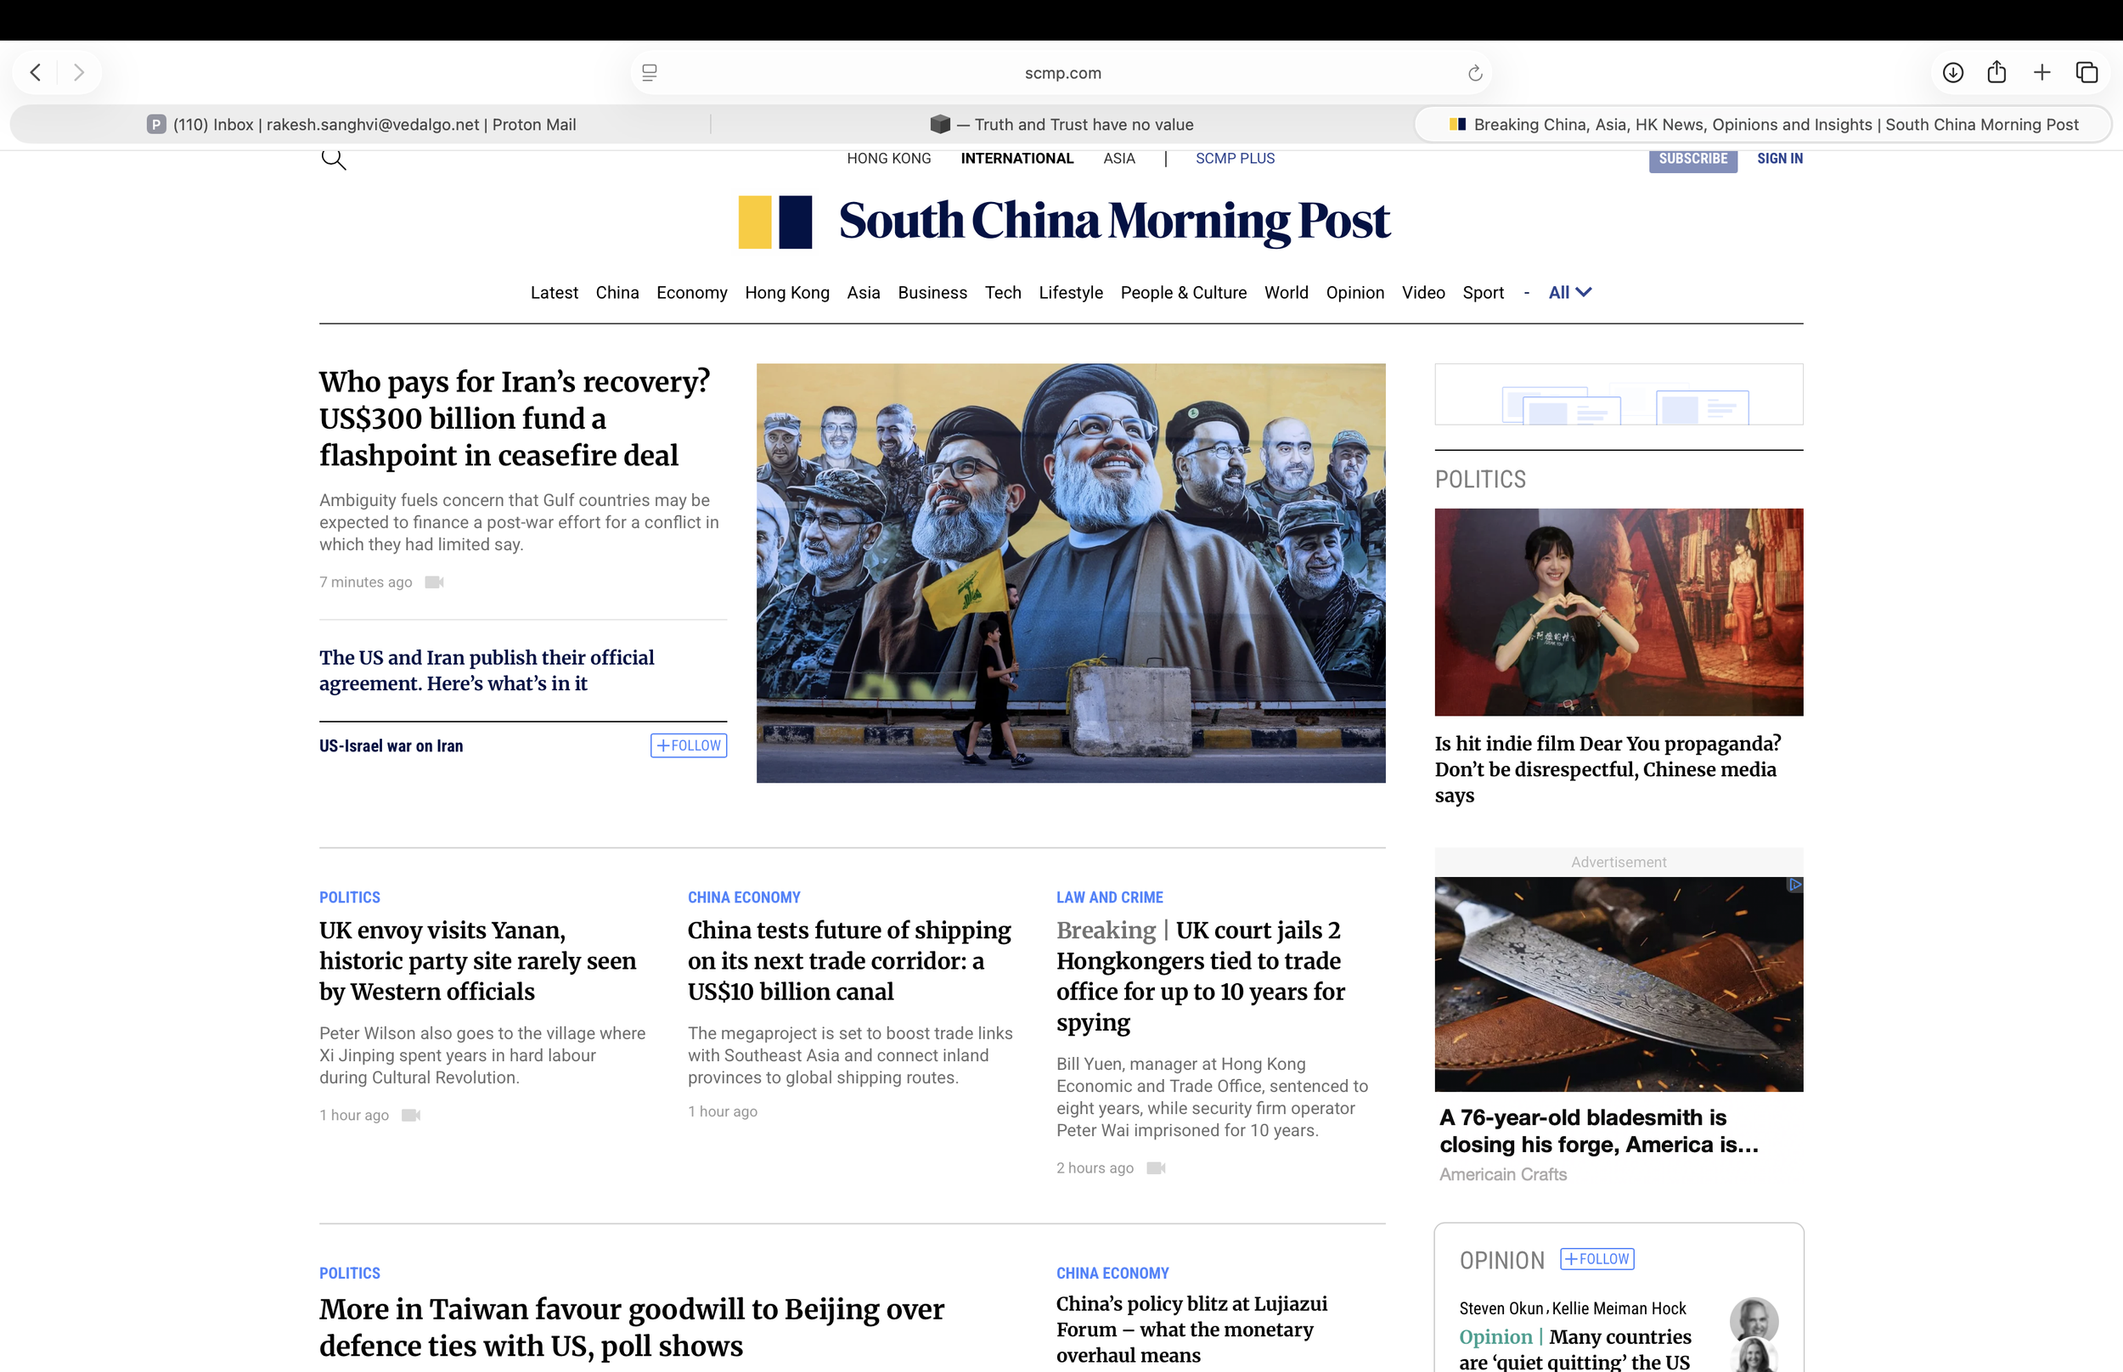Open the Business section
Viewport: 2123px width, 1372px height.
point(932,293)
